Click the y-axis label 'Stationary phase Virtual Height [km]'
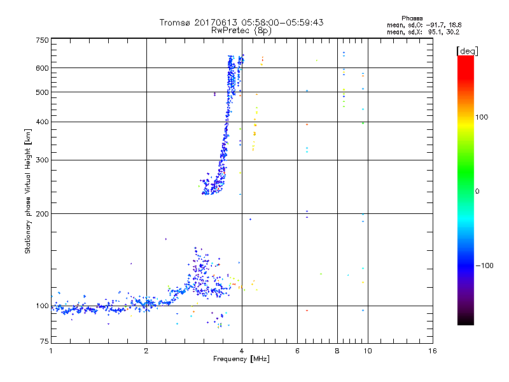 28,192
